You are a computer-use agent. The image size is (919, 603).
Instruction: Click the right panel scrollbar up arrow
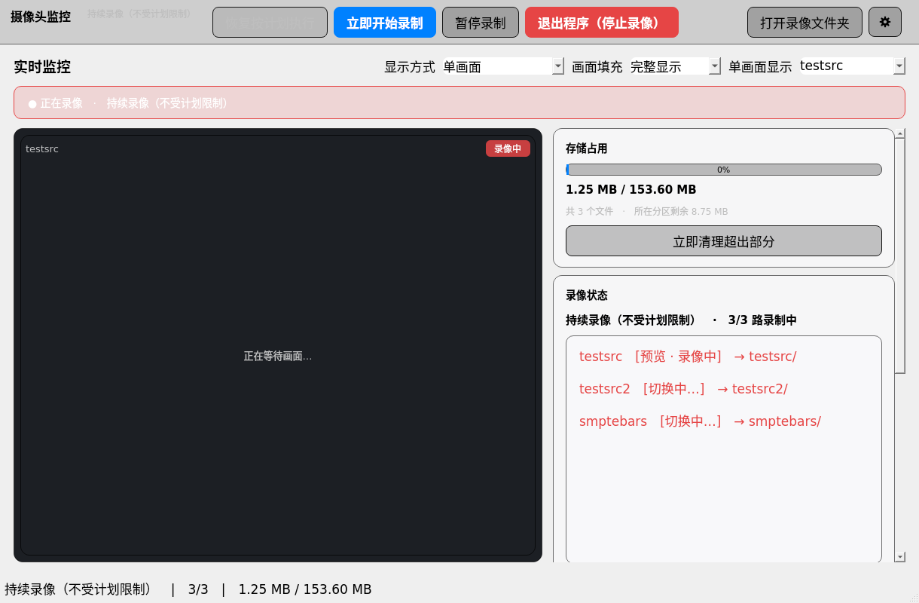click(x=900, y=133)
